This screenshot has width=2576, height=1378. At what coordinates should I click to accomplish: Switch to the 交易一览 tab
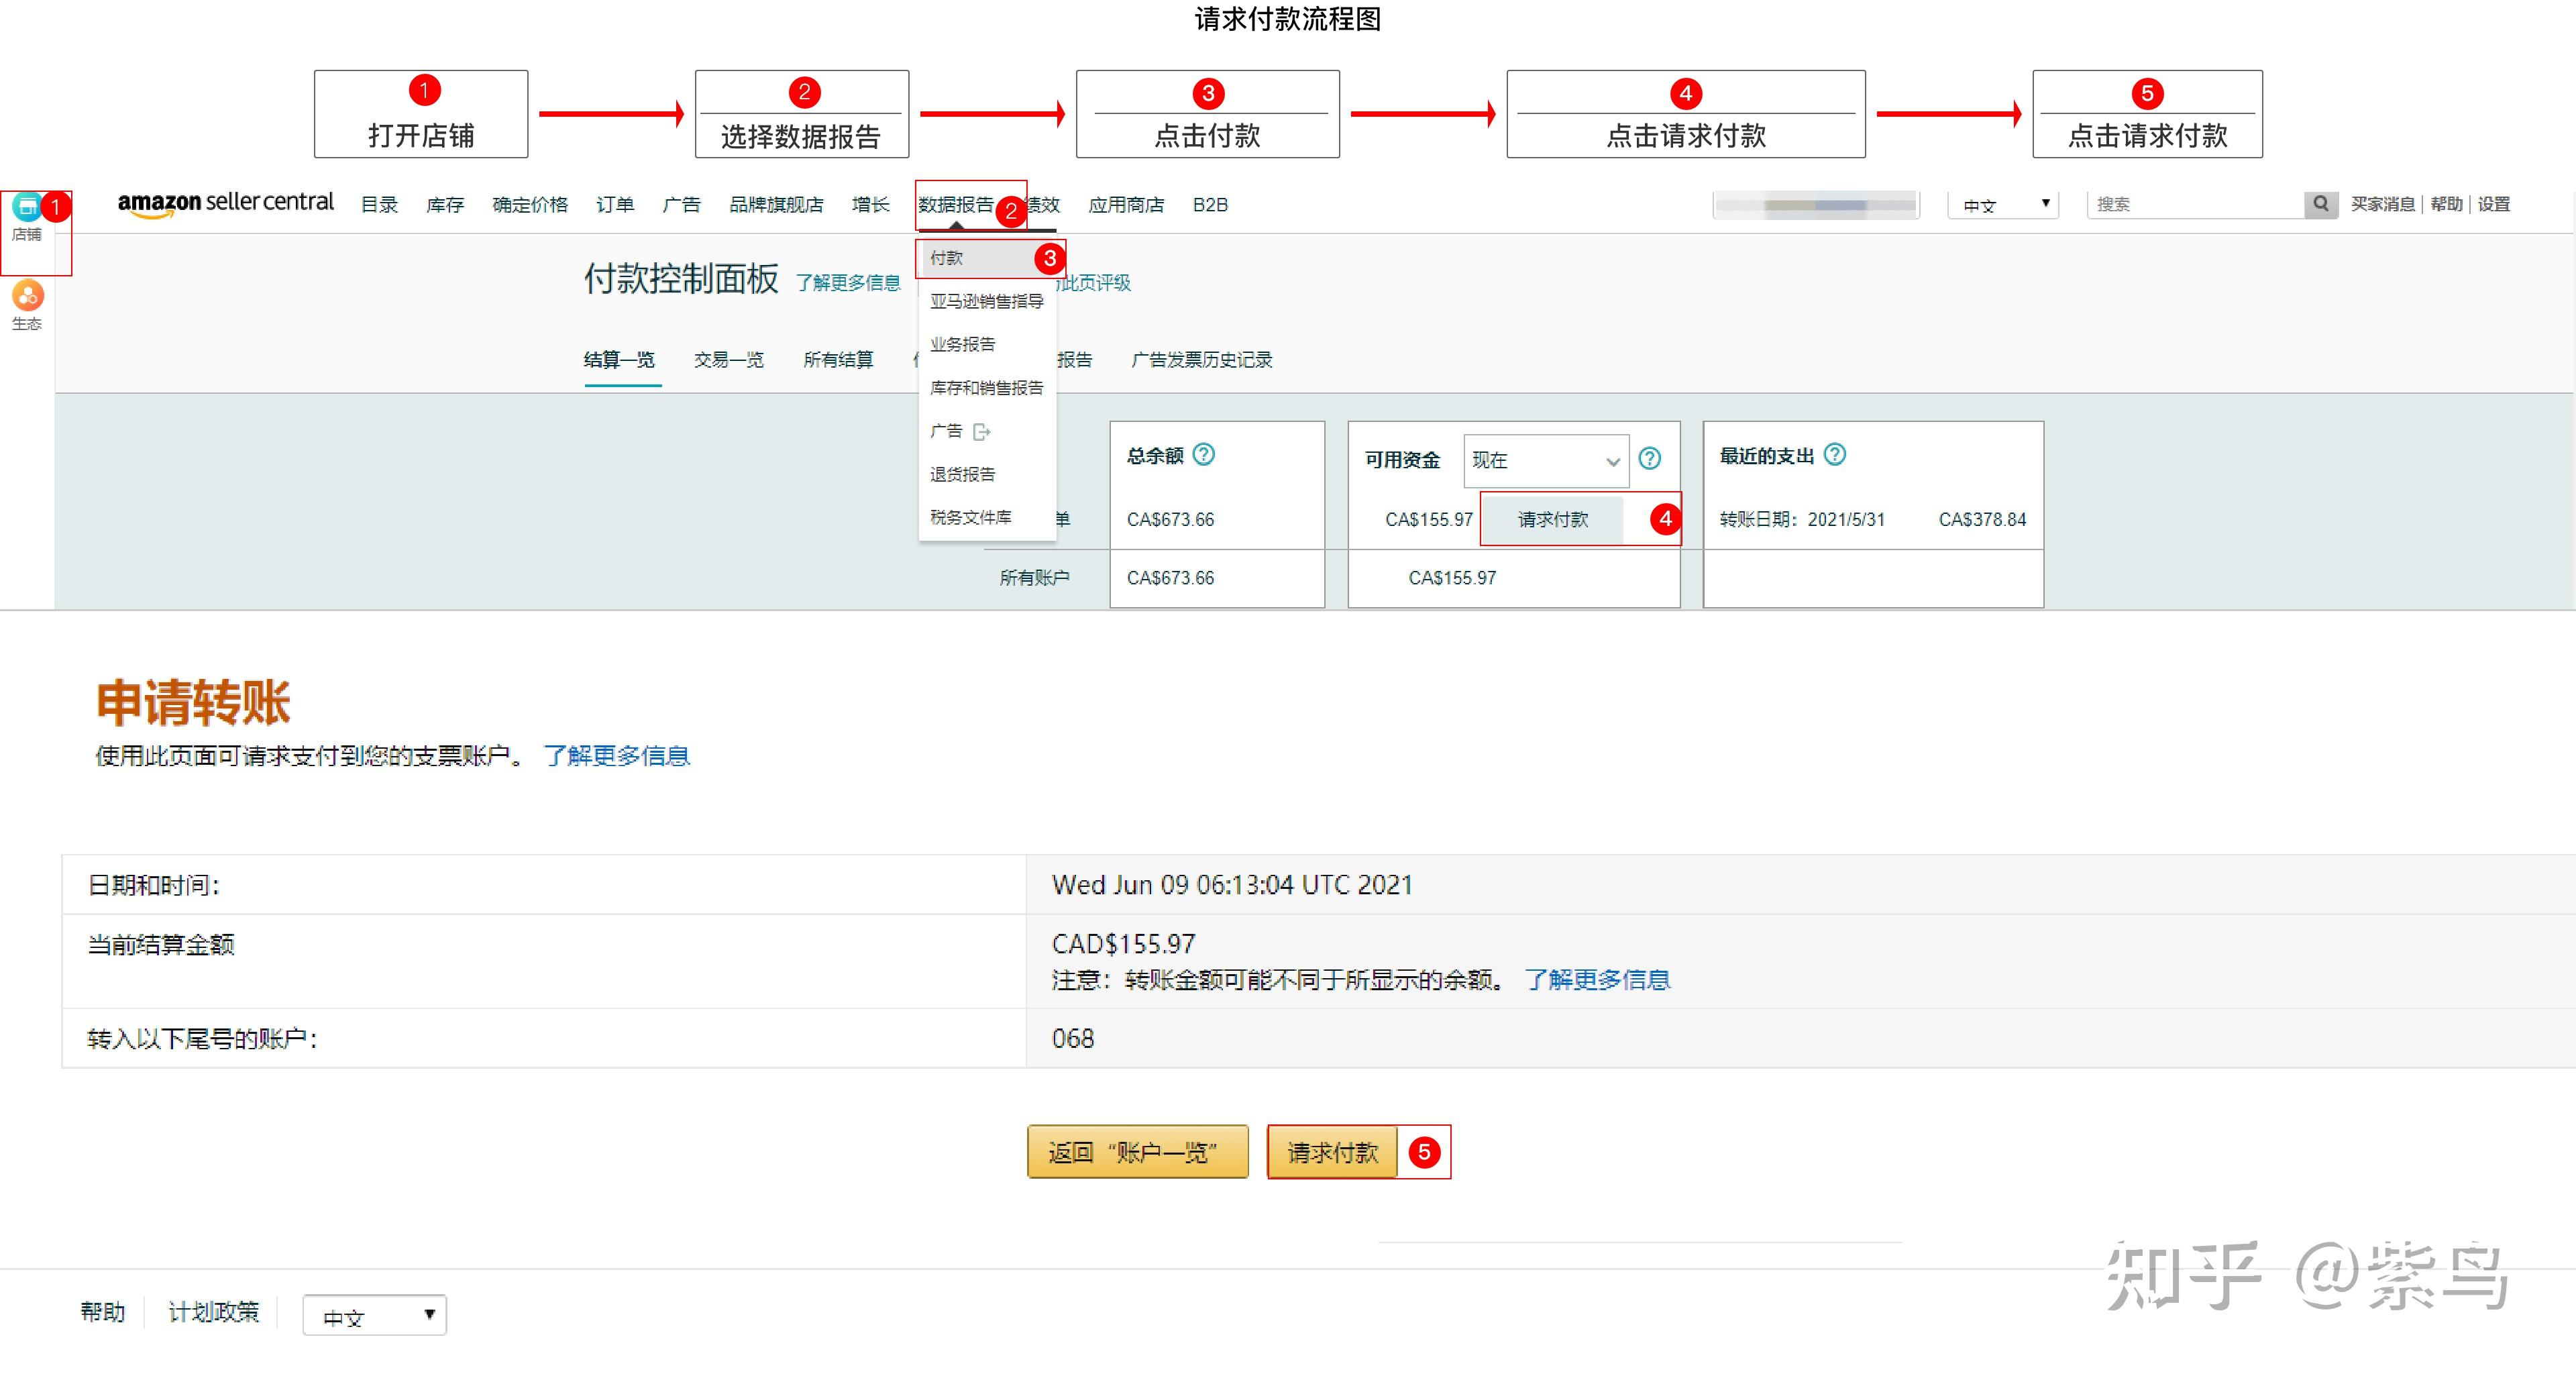click(729, 360)
